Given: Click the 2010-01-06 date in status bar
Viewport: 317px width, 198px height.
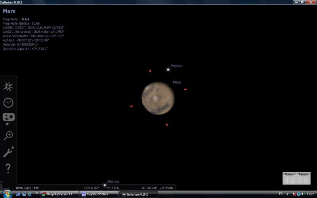Looking at the screenshot, I should pos(149,188).
